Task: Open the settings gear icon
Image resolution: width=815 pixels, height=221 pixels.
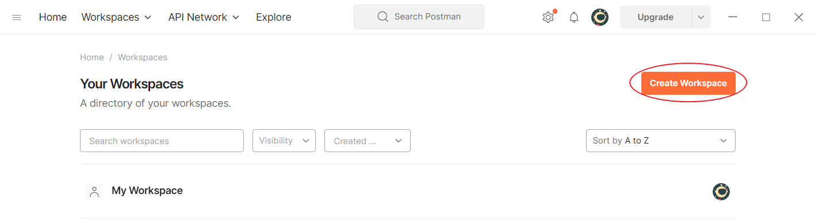Action: [x=548, y=17]
